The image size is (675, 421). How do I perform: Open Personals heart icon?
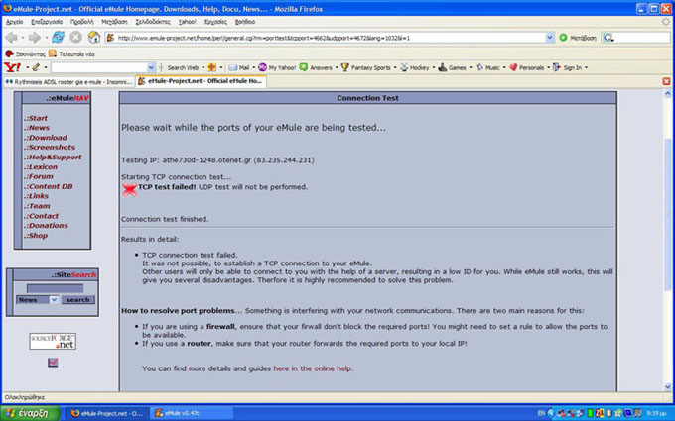(x=513, y=67)
